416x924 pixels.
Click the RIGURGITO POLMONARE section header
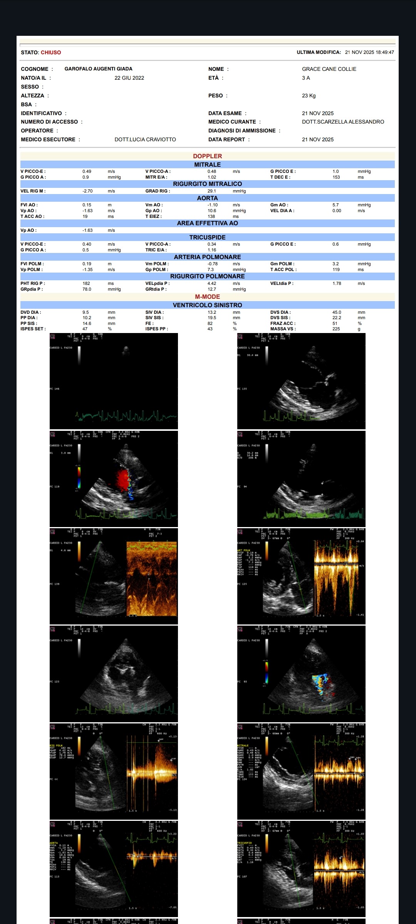point(208,276)
